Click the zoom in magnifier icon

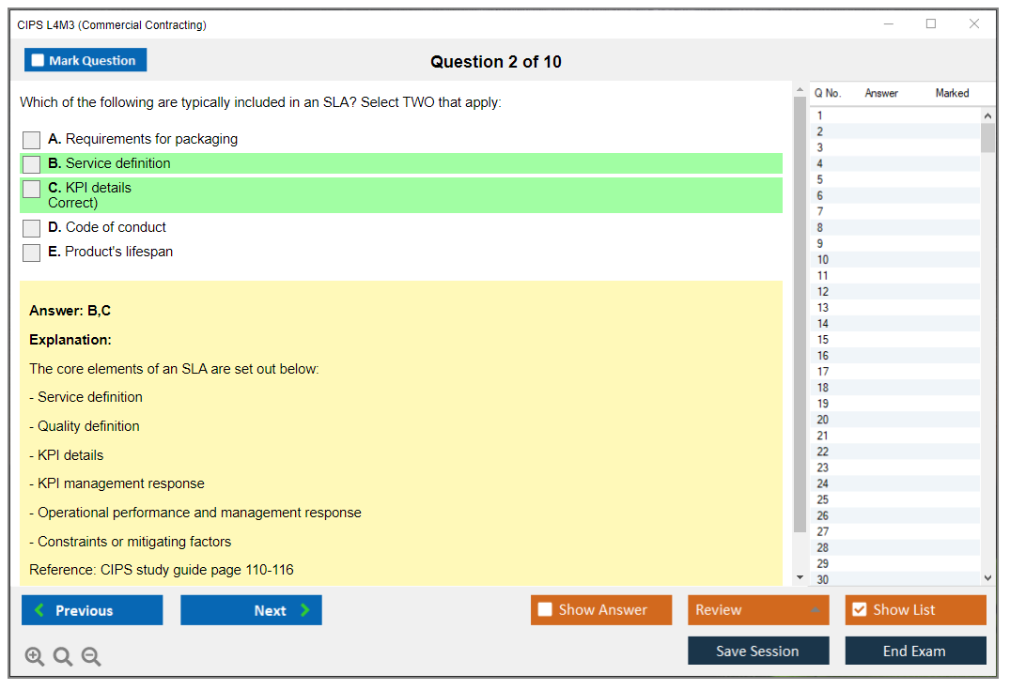pos(35,657)
